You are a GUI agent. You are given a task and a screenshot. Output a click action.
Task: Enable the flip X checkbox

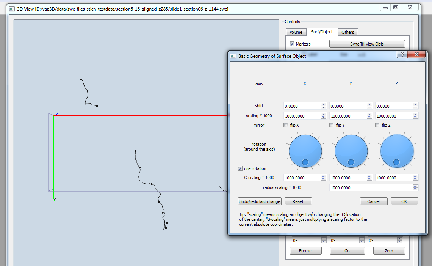pyautogui.click(x=286, y=125)
